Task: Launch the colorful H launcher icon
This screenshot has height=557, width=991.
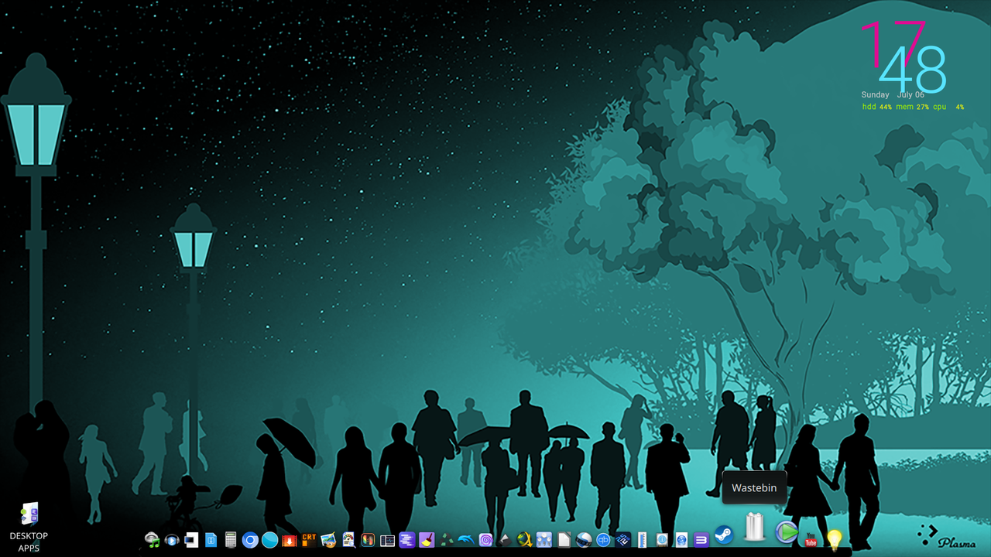Action: click(x=368, y=540)
